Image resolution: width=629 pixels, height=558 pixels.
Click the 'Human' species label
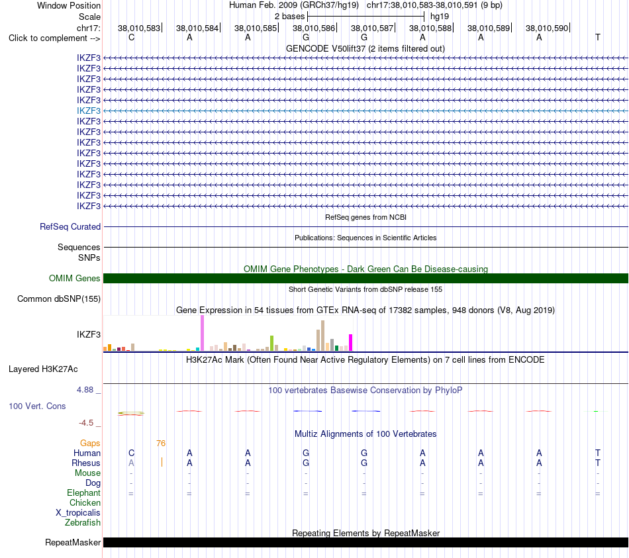pyautogui.click(x=87, y=453)
